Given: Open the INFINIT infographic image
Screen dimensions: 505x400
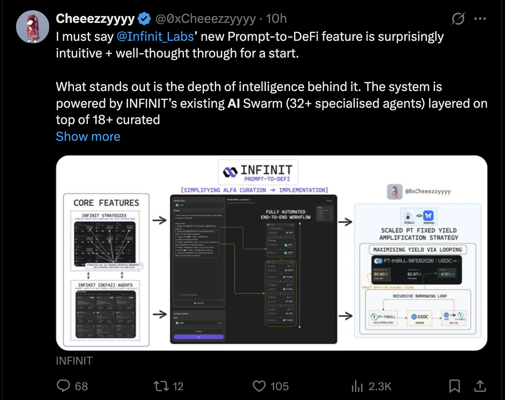Looking at the screenshot, I should click(x=272, y=253).
